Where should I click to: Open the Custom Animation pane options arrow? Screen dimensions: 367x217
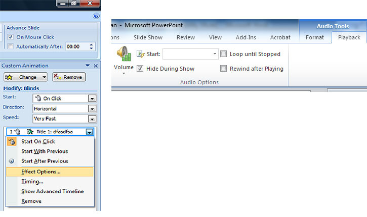(x=88, y=66)
